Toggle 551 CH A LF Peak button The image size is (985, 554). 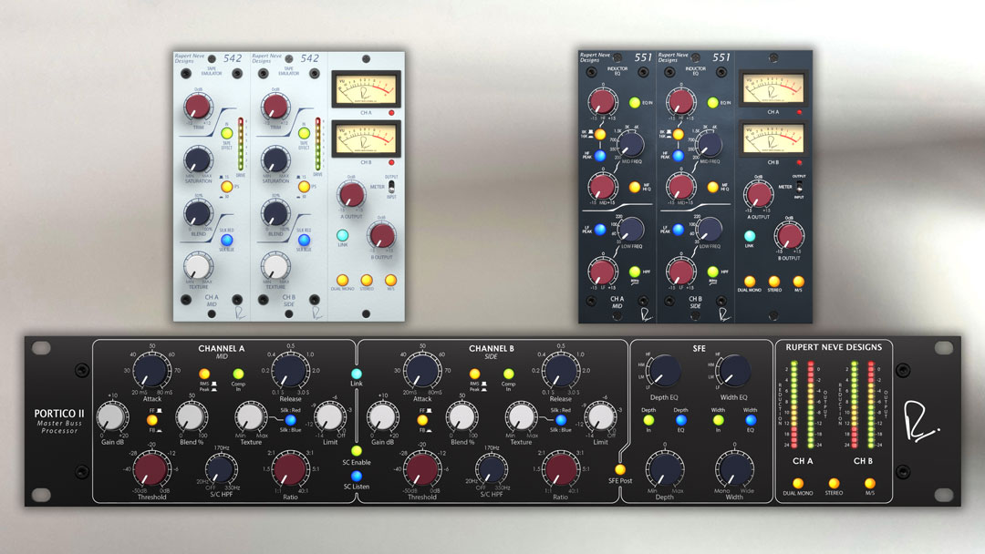(600, 230)
